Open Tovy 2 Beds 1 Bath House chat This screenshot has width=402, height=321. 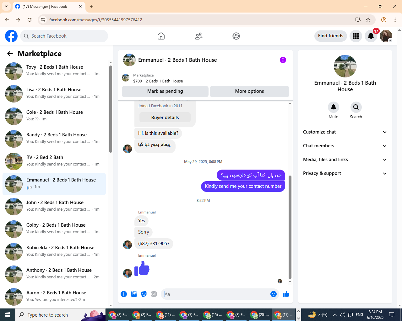point(54,71)
